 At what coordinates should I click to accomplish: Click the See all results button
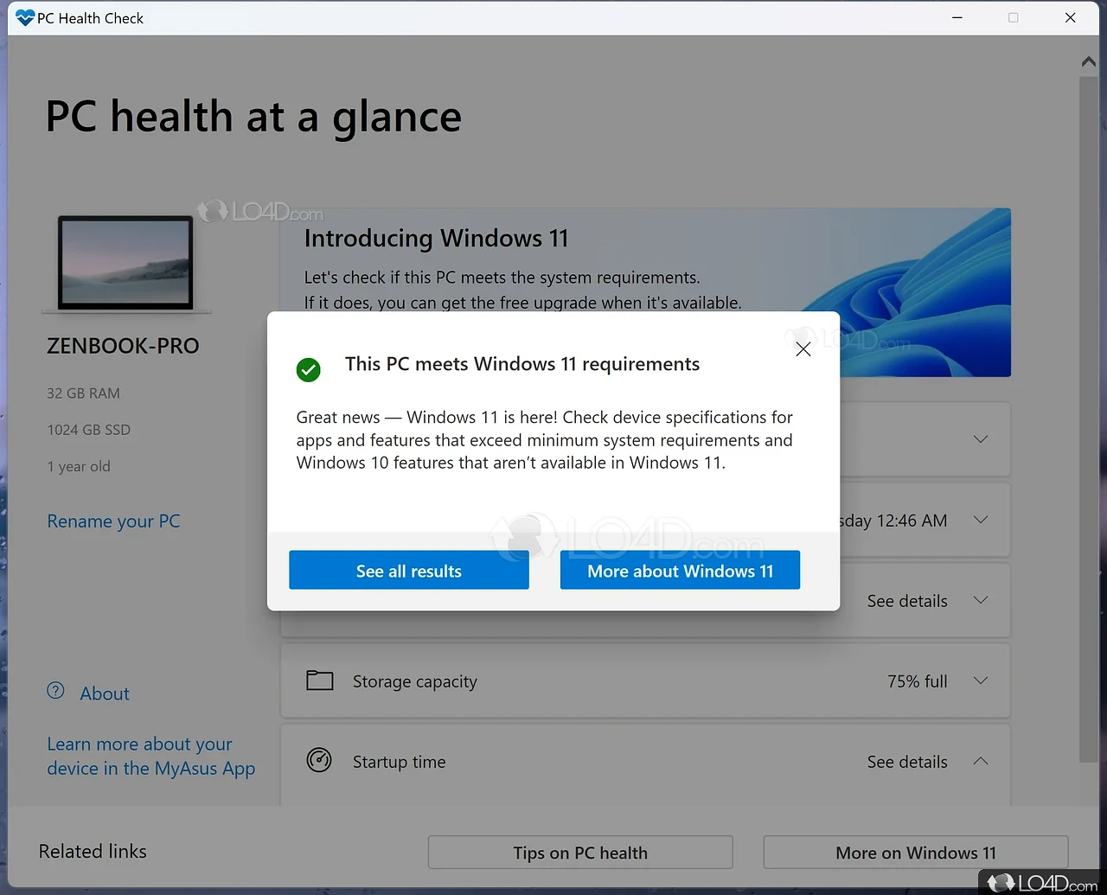409,571
